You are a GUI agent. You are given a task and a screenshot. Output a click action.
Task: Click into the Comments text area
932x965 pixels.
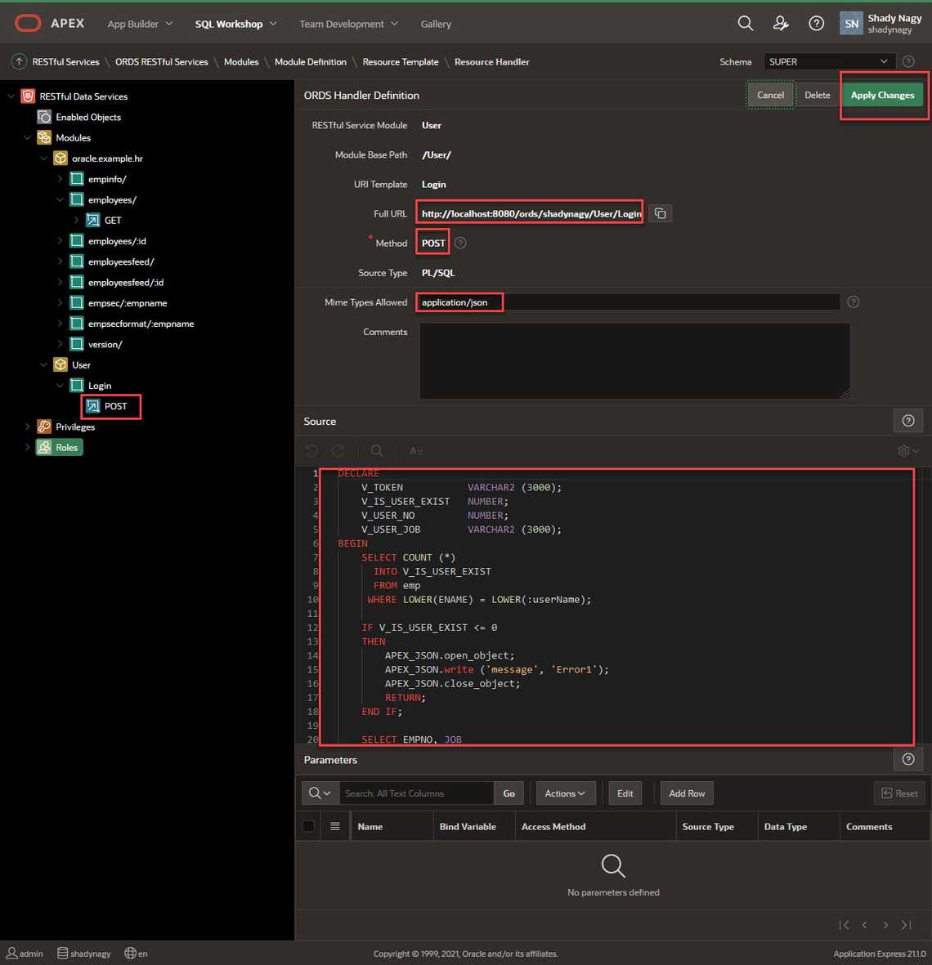click(x=634, y=360)
